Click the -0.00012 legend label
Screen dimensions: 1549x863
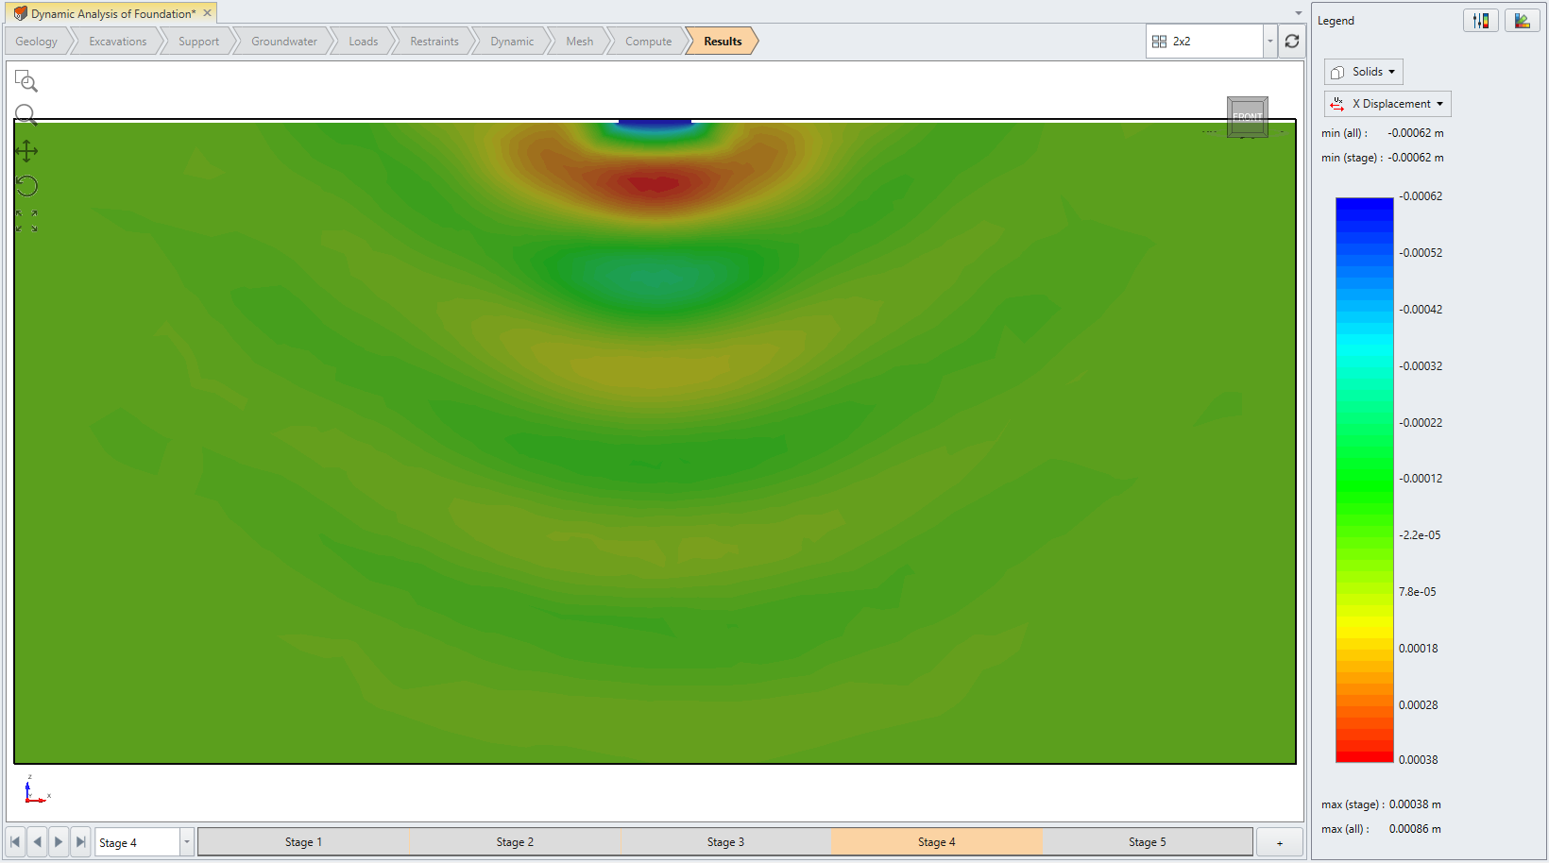1421,479
